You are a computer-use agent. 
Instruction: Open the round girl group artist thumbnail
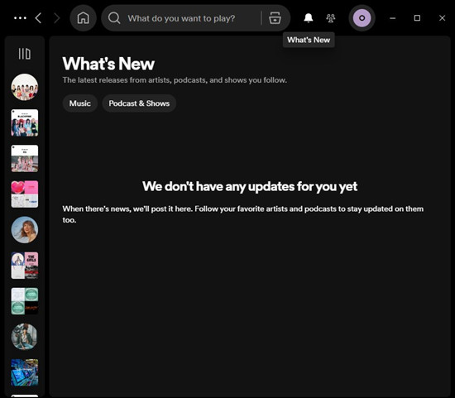point(25,87)
